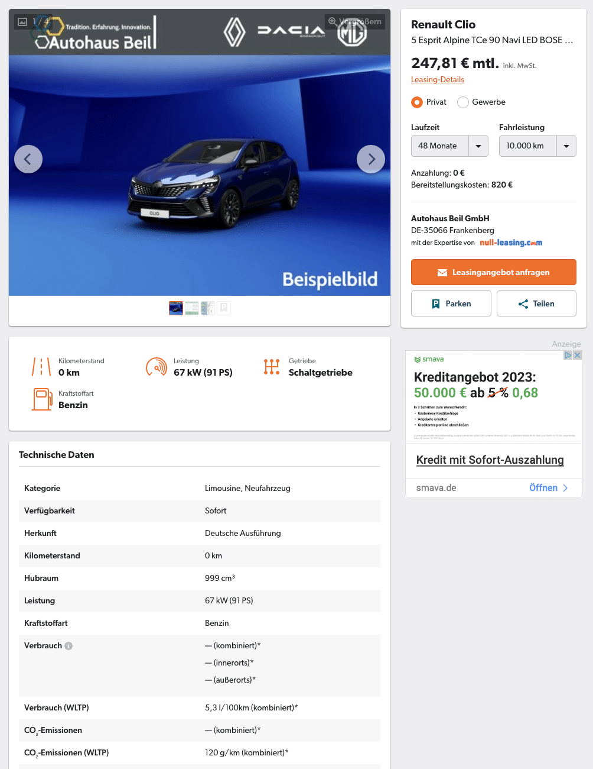
Task: Click the Parken button
Action: 451,303
